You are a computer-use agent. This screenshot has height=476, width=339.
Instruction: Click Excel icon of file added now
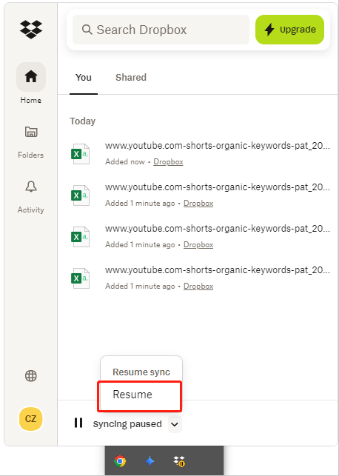point(80,154)
